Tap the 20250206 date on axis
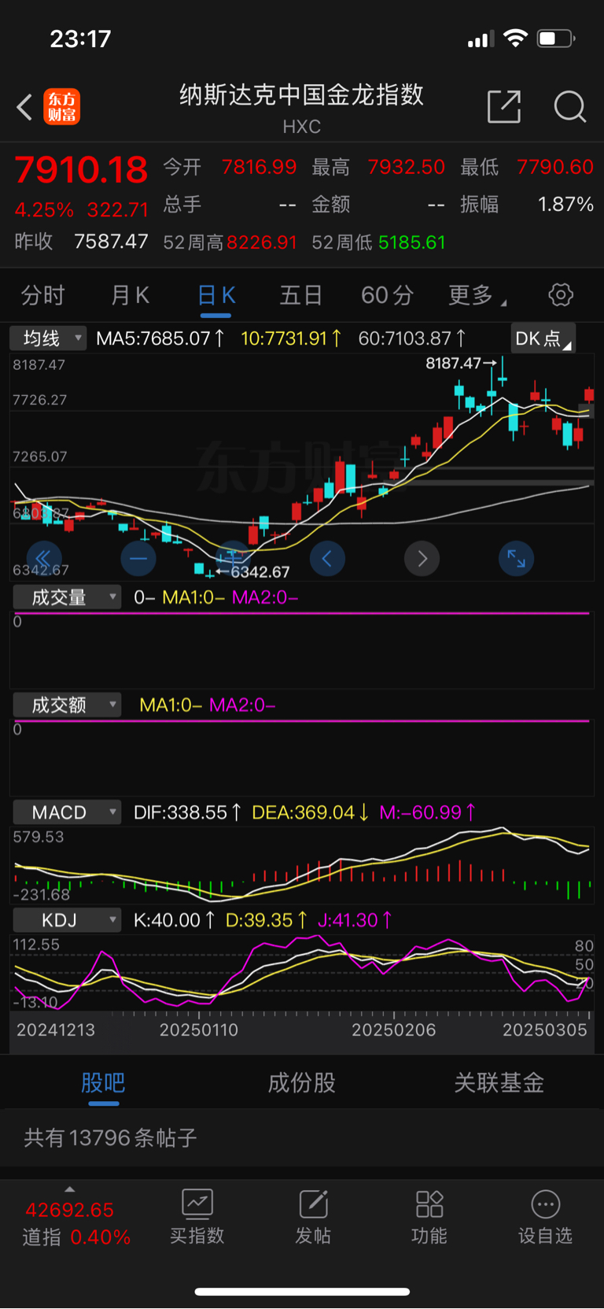Screen dimensions: 604x1309 click(x=393, y=1030)
